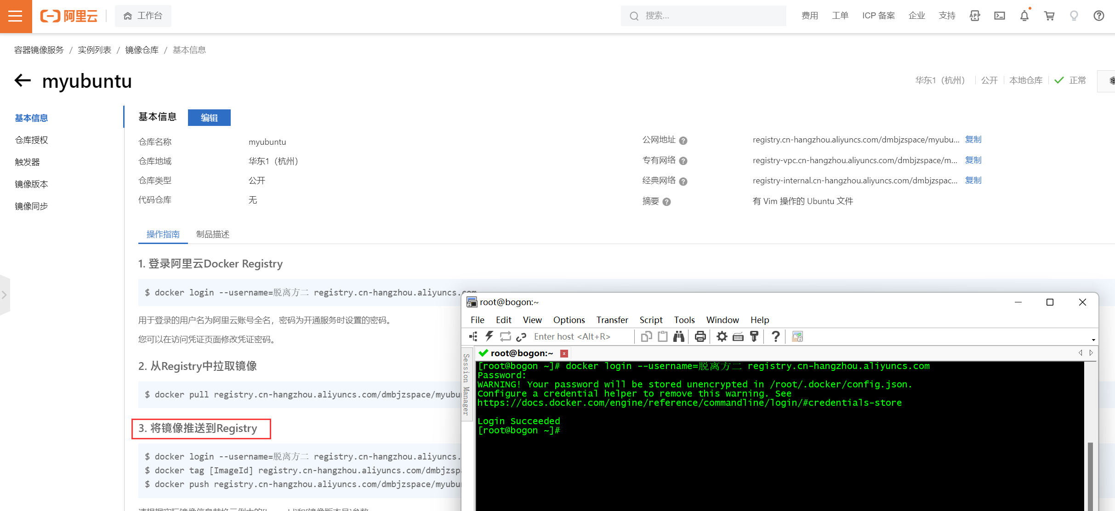Open the 工作台 workbench button
This screenshot has width=1115, height=511.
click(143, 16)
